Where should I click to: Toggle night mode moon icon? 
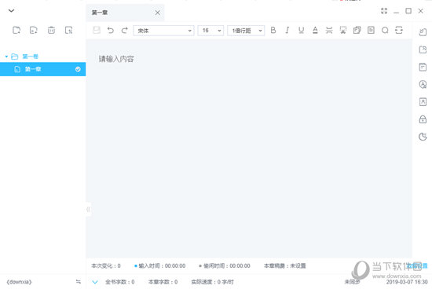423,137
